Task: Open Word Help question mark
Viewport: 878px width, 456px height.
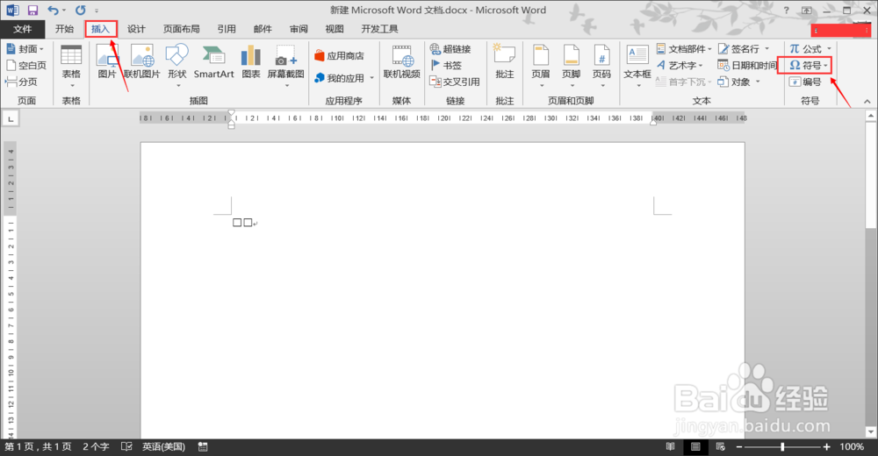Action: (x=786, y=10)
